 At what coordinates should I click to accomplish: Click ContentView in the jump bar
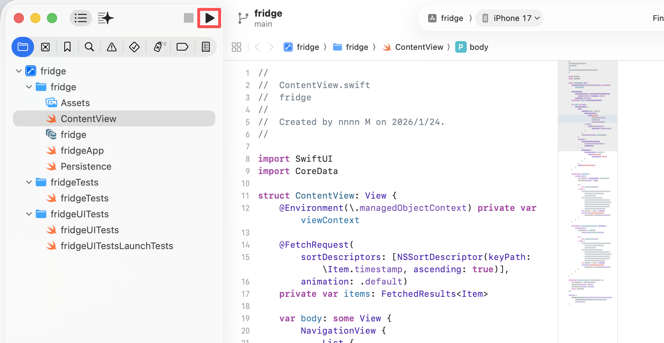419,47
